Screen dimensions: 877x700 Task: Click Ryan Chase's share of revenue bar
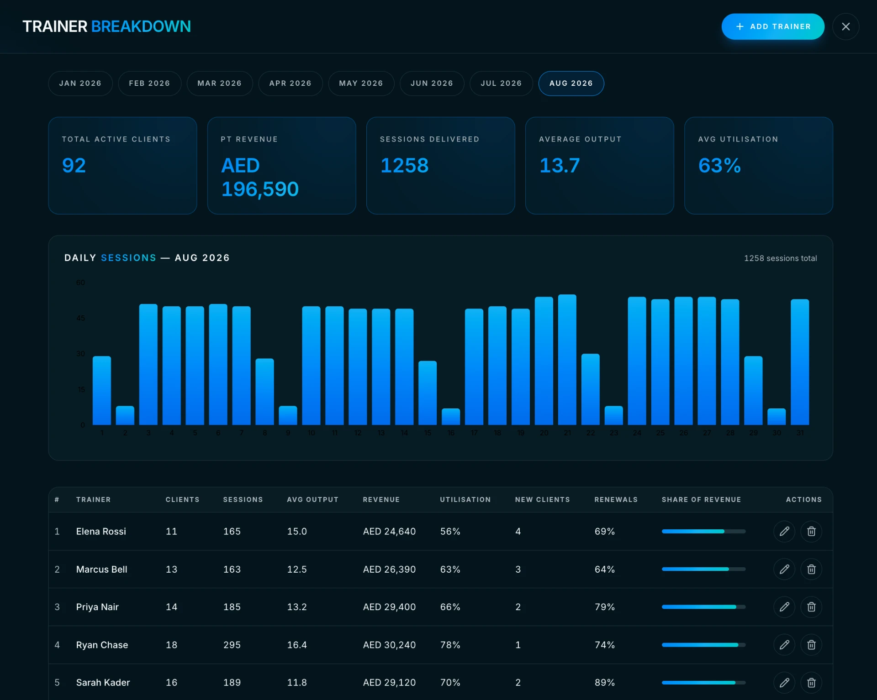[x=703, y=645]
